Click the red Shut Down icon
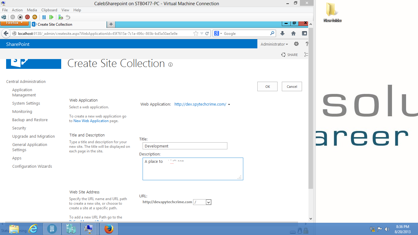 [27, 17]
